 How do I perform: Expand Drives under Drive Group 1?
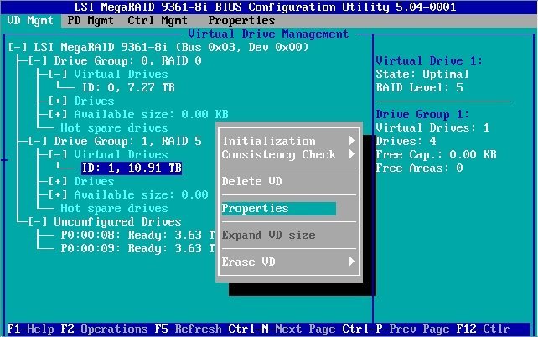[58, 181]
